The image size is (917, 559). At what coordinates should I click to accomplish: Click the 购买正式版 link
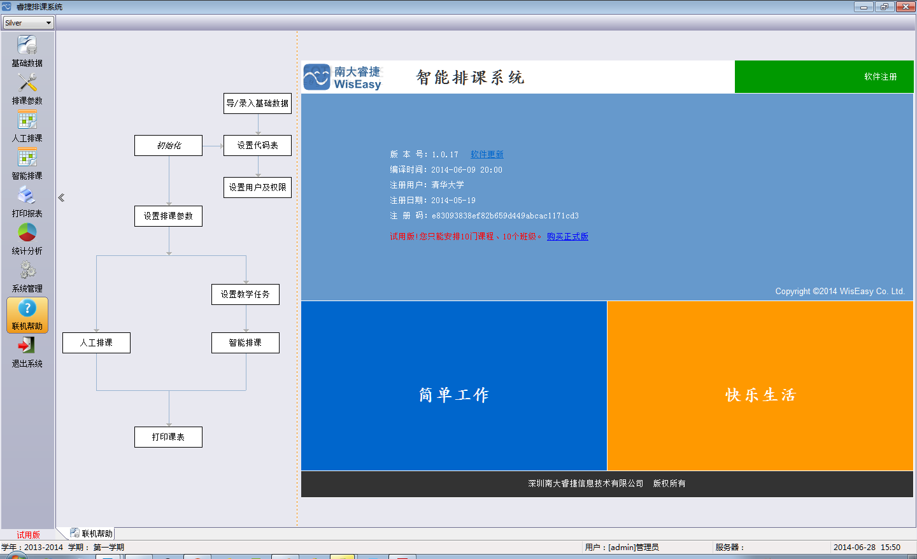567,236
